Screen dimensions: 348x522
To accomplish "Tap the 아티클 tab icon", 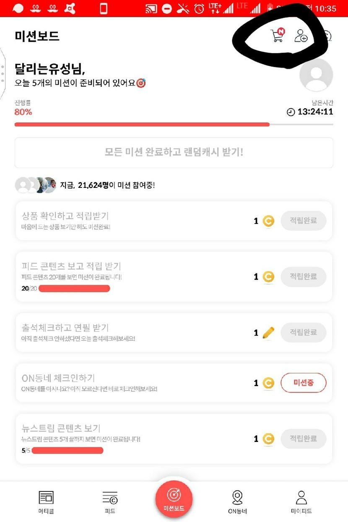I will click(46, 501).
